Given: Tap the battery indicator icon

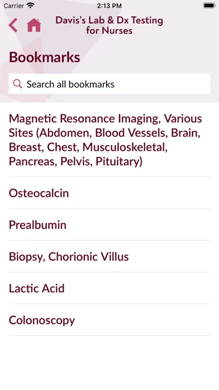Looking at the screenshot, I should [210, 5].
